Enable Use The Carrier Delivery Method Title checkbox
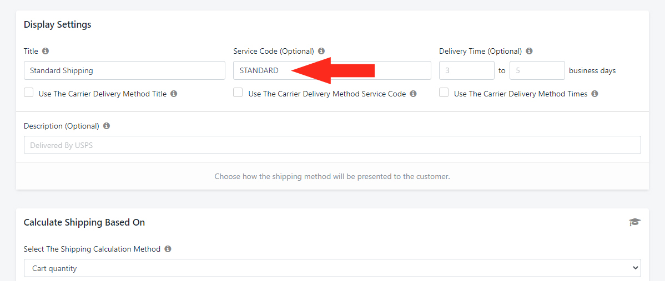Screen dimensions: 665x281 coord(29,93)
